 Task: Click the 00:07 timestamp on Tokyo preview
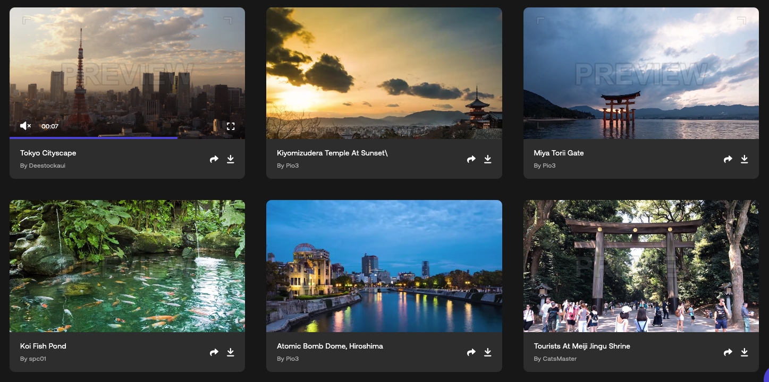click(x=50, y=126)
